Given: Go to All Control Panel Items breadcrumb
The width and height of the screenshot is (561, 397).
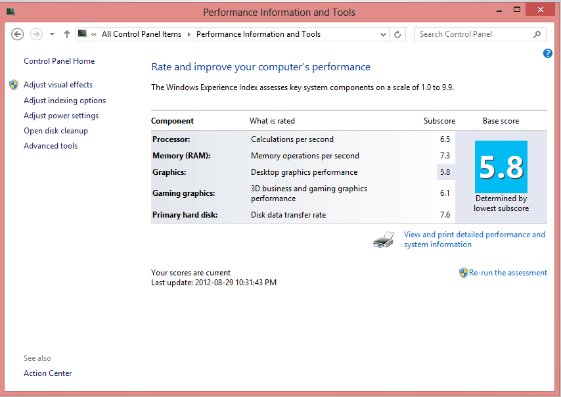Looking at the screenshot, I should pos(141,34).
